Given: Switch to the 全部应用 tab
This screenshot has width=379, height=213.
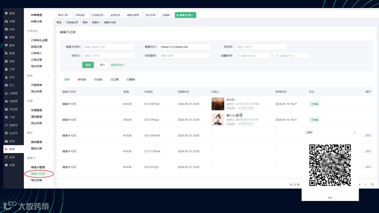Looking at the screenshot, I should 116,15.
